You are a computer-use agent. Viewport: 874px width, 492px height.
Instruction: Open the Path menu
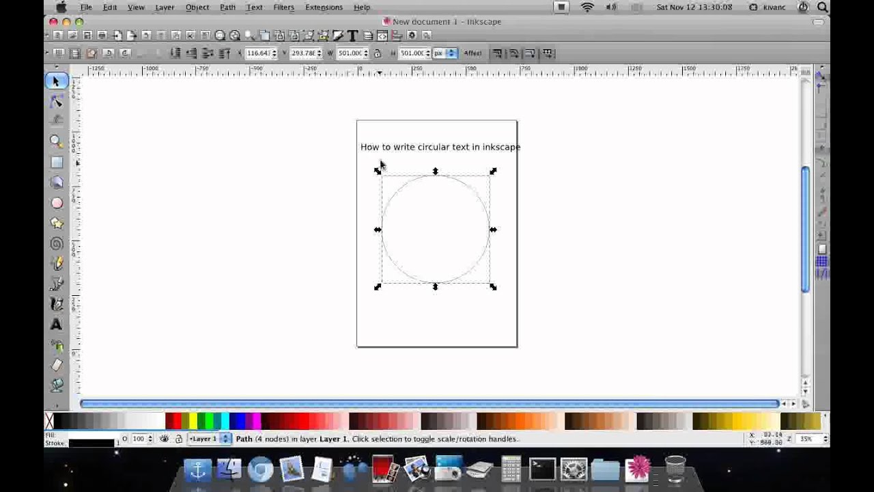click(x=228, y=8)
